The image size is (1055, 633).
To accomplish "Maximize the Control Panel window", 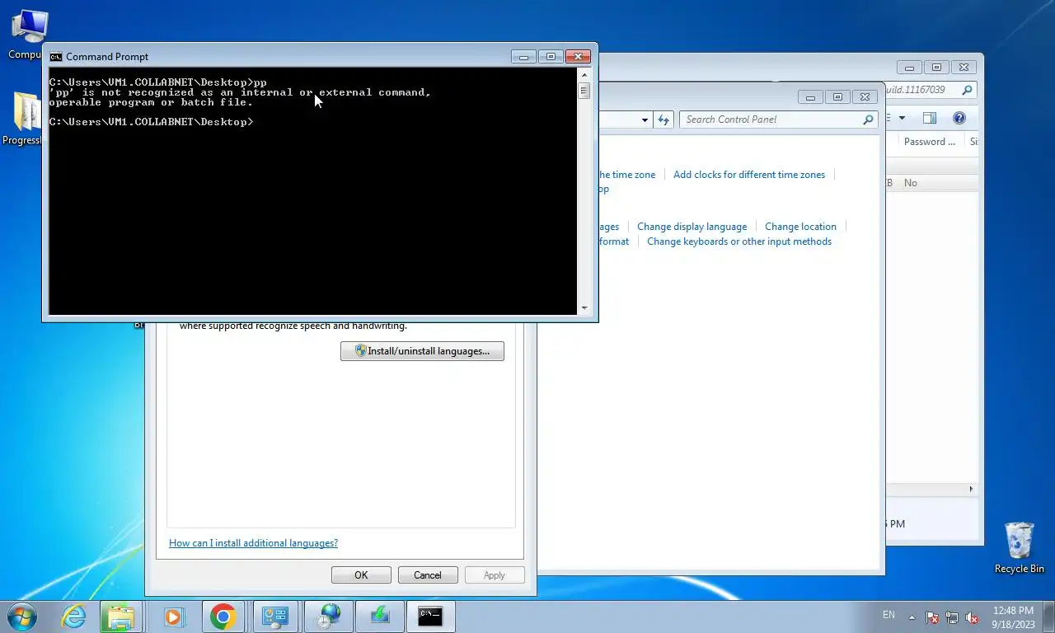I will point(837,96).
